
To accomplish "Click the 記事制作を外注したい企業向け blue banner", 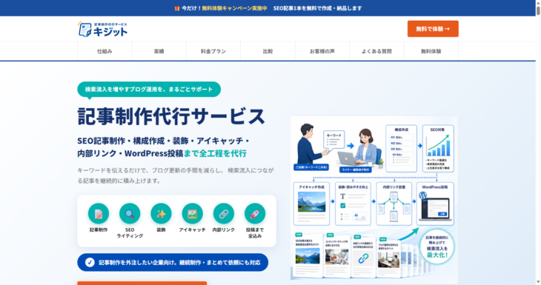I will [x=173, y=263].
